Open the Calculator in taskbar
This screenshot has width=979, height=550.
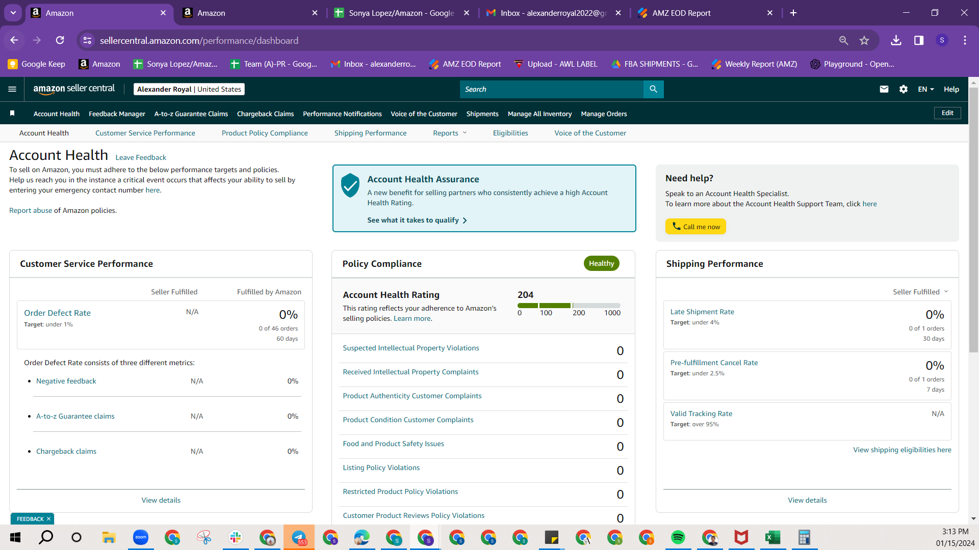coord(805,537)
